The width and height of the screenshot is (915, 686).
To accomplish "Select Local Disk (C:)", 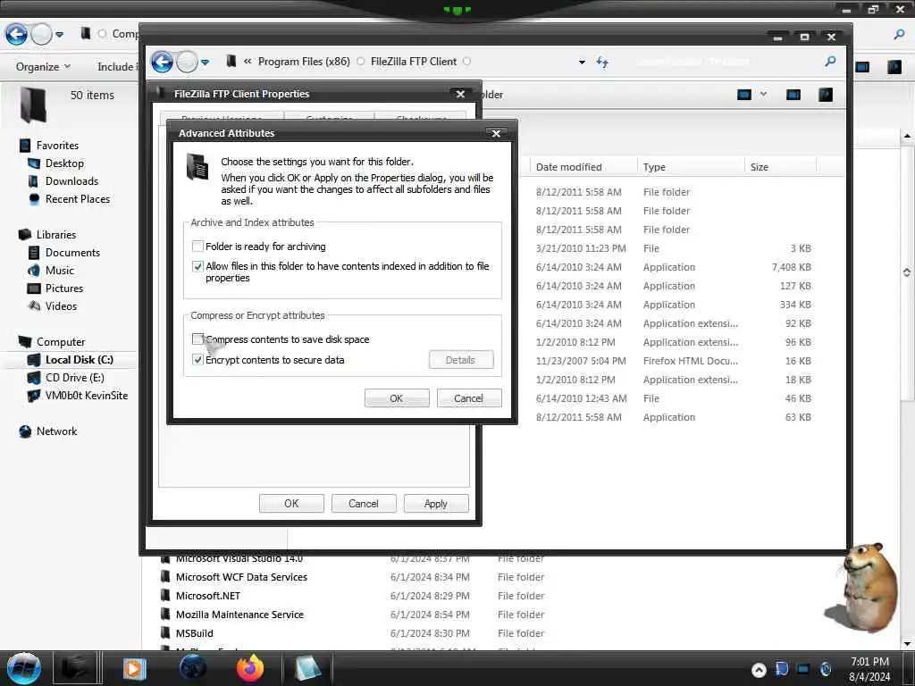I will (x=79, y=360).
